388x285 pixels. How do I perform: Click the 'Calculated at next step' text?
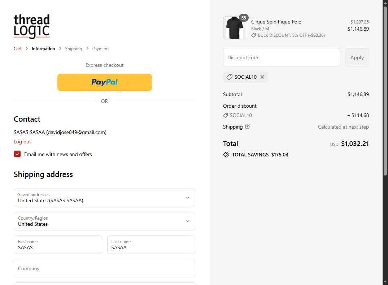(343, 127)
